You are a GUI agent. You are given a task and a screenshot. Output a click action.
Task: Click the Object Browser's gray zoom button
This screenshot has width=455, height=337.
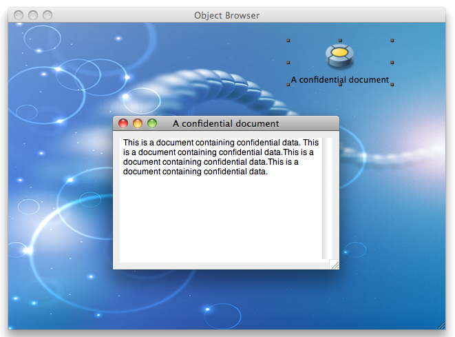[47, 15]
